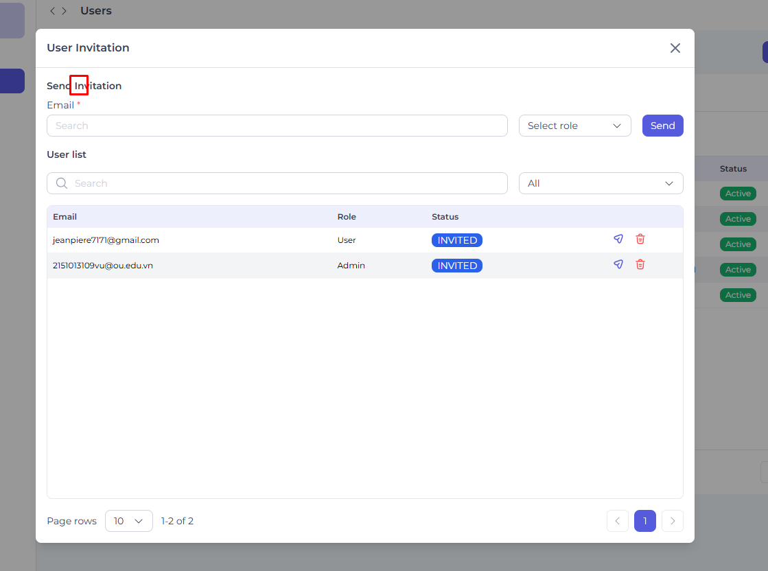Viewport: 768px width, 571px height.
Task: Focus the Email invitation input field
Action: click(x=277, y=126)
